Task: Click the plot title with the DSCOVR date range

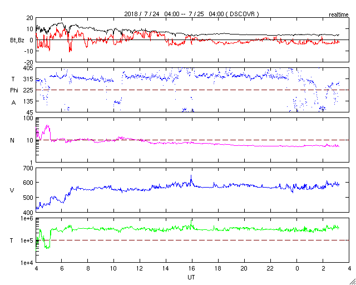Action: pyautogui.click(x=191, y=14)
